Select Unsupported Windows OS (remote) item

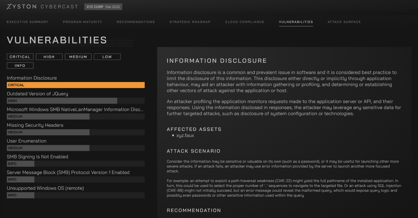(45, 188)
